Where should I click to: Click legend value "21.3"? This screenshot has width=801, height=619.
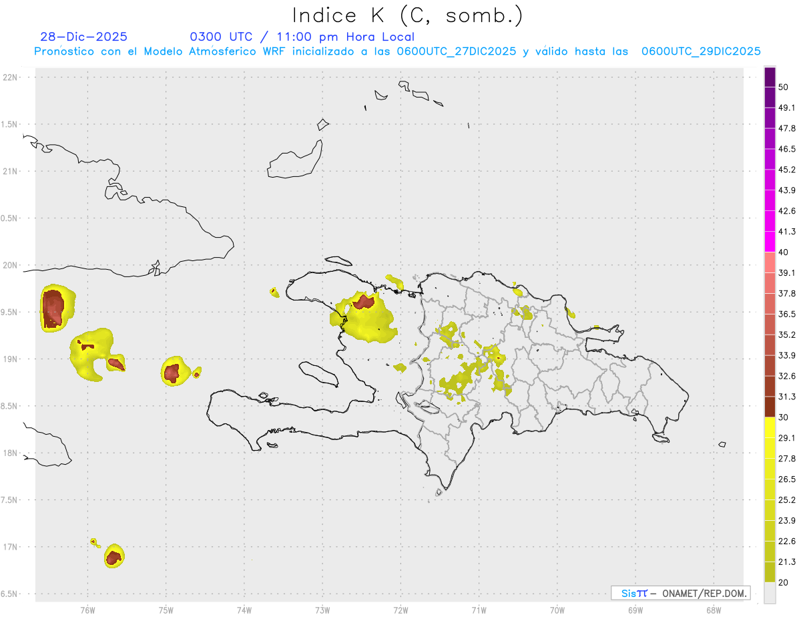point(786,562)
